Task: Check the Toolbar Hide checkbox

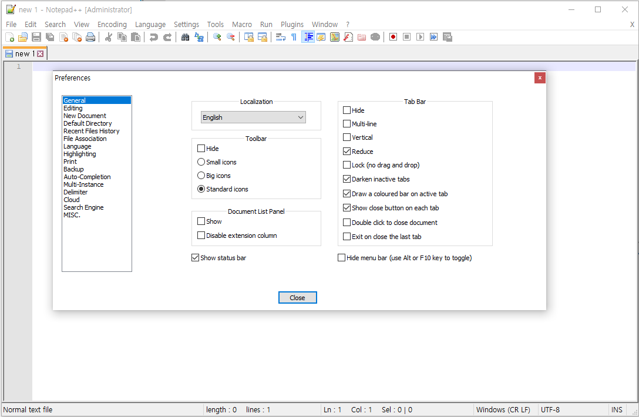Action: tap(201, 149)
